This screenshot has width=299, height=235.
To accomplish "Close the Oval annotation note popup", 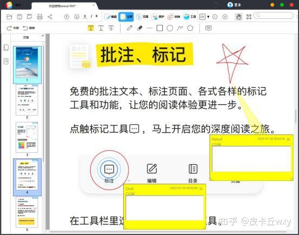I will [201, 189].
